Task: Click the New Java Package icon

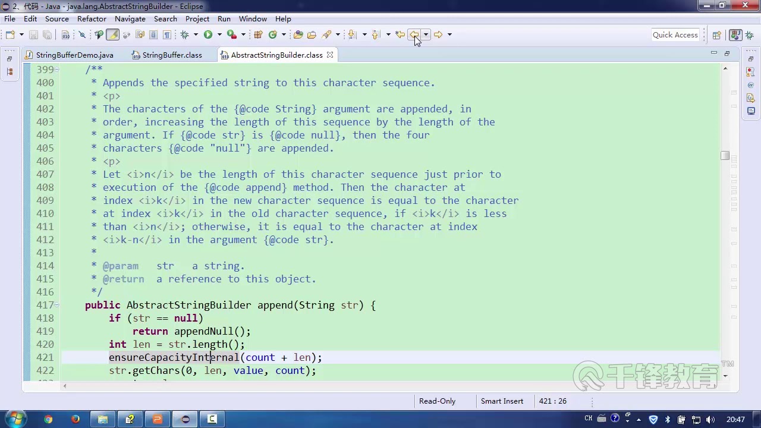Action: 258,34
